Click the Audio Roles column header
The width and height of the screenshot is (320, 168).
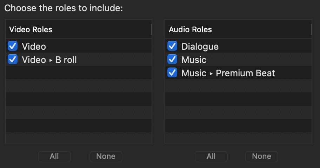(238, 29)
